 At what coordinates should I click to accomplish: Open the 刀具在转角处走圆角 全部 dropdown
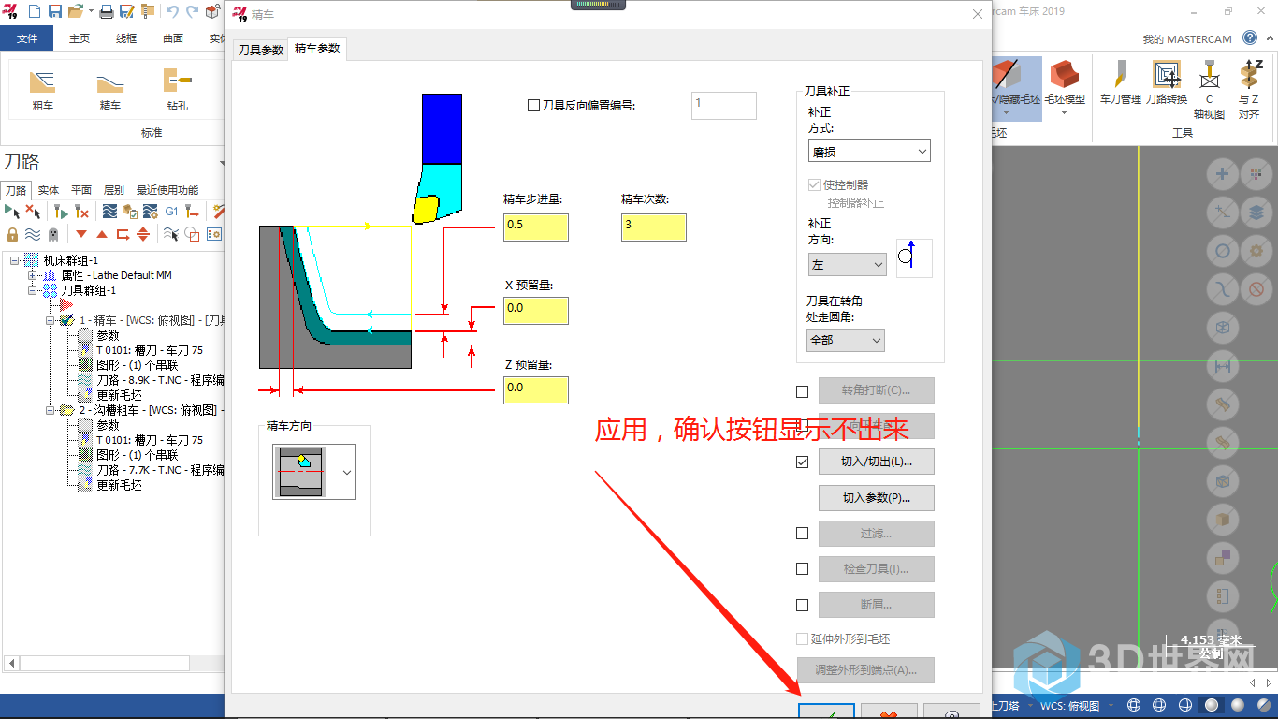point(845,340)
